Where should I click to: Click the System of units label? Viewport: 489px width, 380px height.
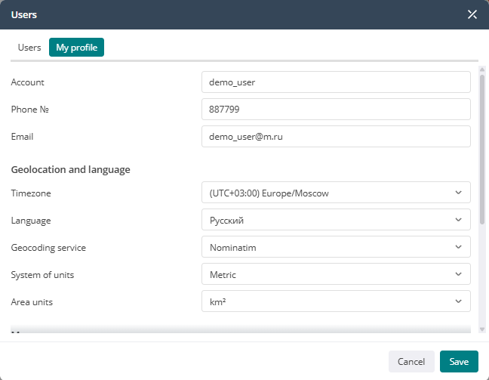[x=42, y=275]
